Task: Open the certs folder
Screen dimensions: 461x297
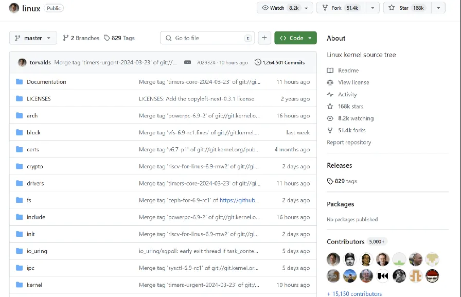Action: 32,149
